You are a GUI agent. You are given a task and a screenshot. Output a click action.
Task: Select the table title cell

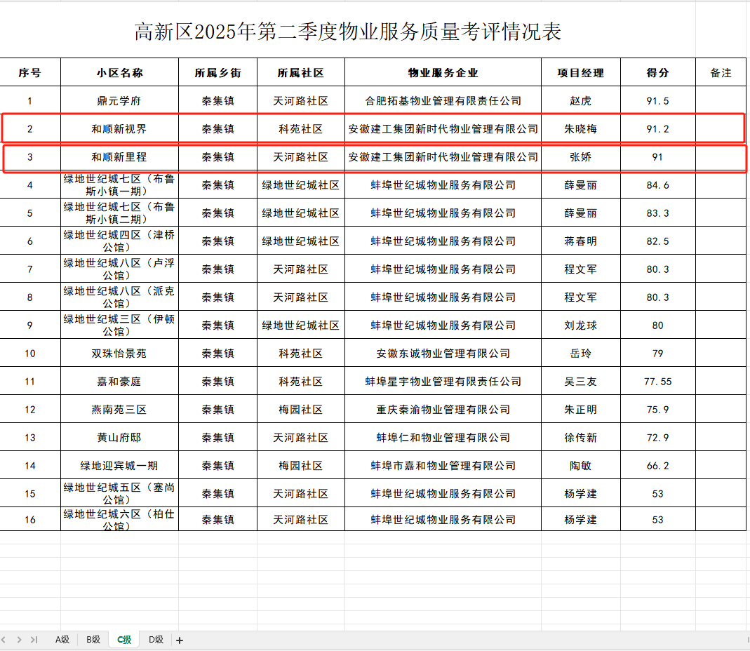tap(348, 32)
